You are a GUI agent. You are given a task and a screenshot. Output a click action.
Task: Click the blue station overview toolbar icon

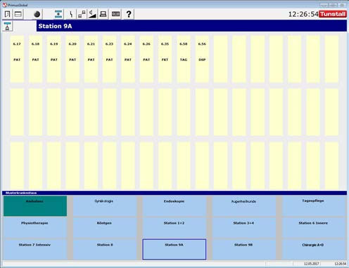pyautogui.click(x=58, y=14)
